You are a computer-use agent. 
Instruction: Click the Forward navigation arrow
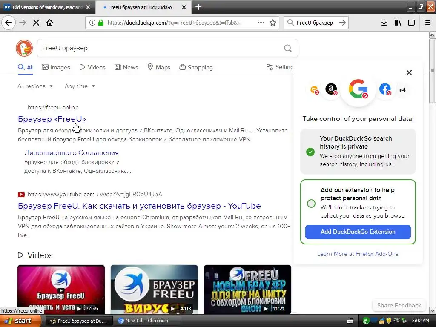click(x=23, y=23)
